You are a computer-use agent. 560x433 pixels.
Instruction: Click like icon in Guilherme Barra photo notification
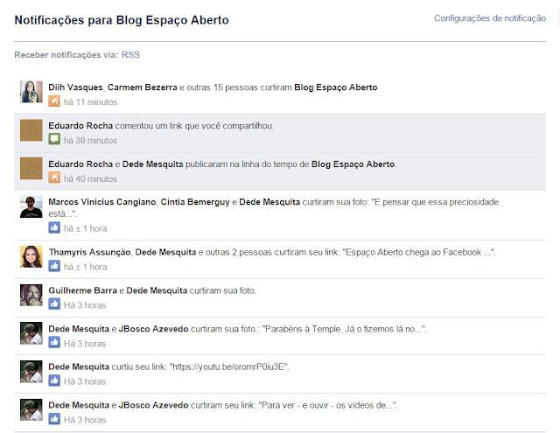click(x=54, y=304)
